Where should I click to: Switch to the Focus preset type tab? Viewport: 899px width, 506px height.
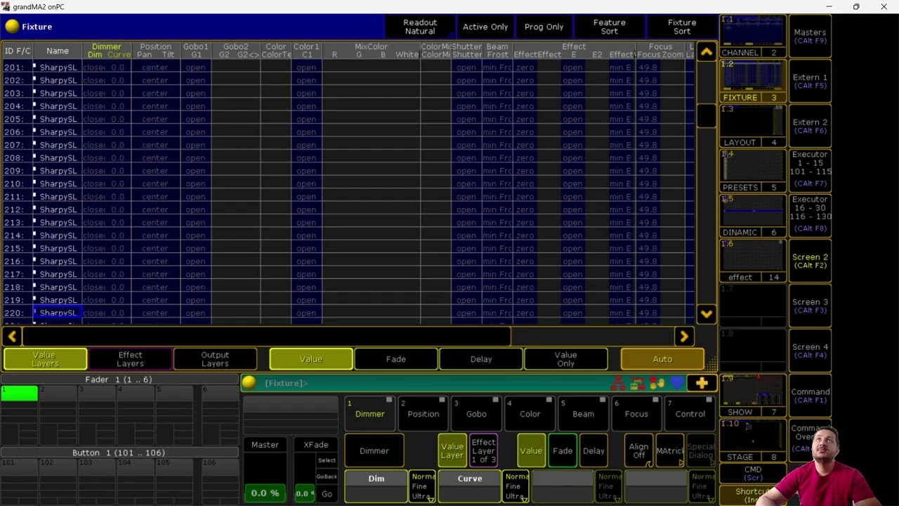[x=636, y=413]
